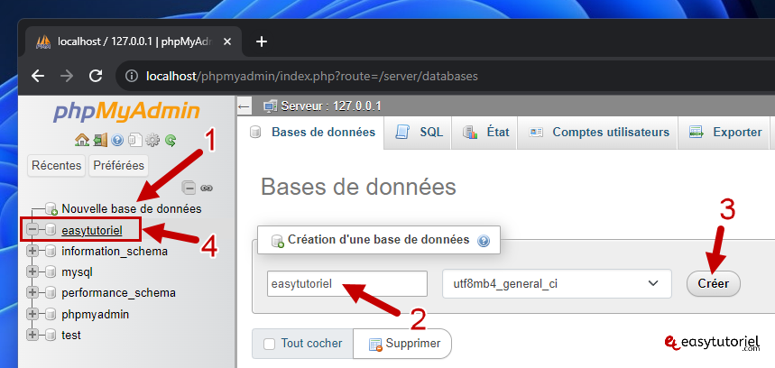Open the utf8mb4_general_ci collation dropdown

(x=557, y=284)
